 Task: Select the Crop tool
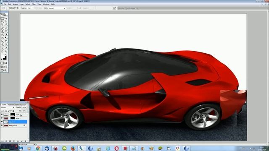coord(2,25)
